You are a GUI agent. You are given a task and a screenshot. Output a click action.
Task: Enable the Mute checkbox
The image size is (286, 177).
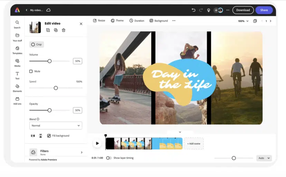pos(31,71)
